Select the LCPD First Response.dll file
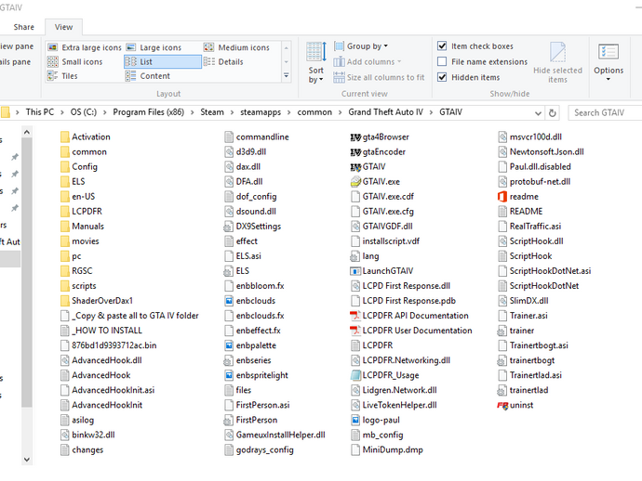 click(401, 286)
